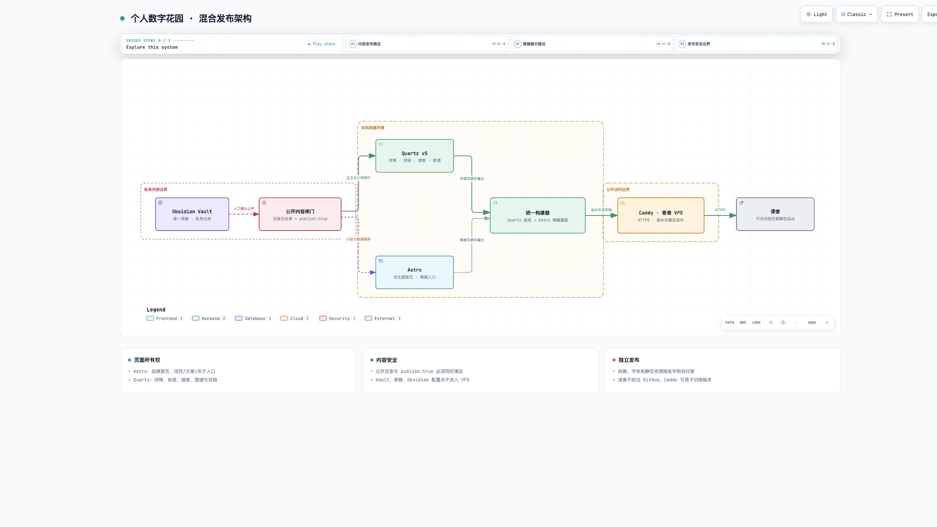Click the shield icon on 公开内容闸门 node
937x527 pixels.
[264, 202]
